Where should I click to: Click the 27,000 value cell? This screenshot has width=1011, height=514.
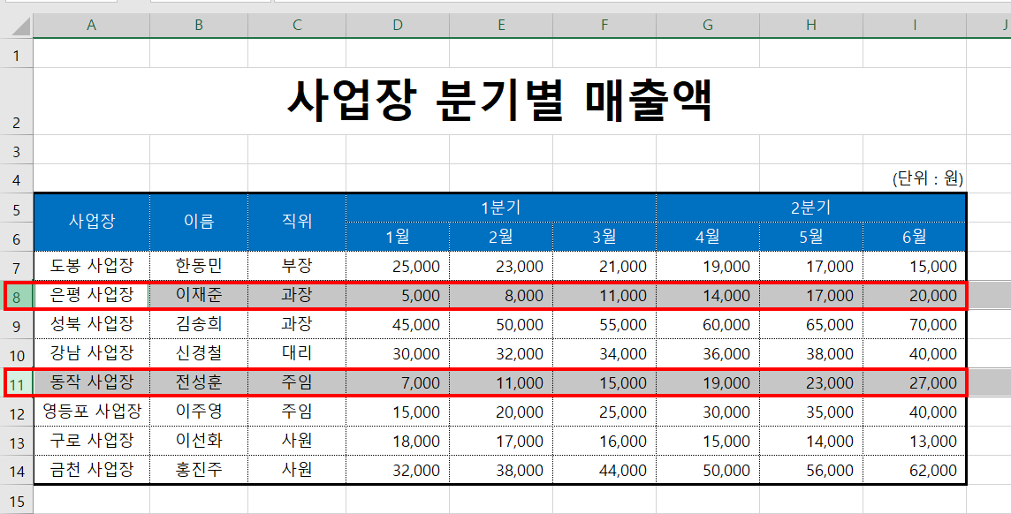[x=915, y=382]
